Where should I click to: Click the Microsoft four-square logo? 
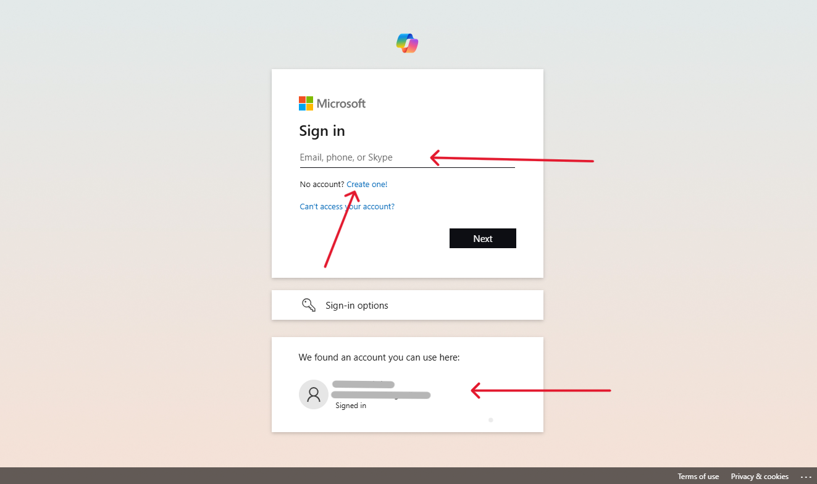point(306,103)
